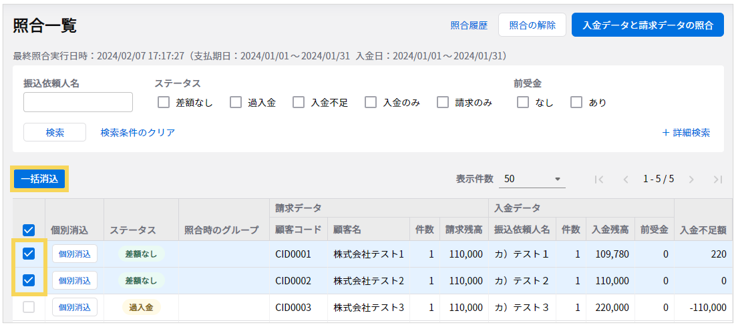Image resolution: width=736 pixels, height=327 pixels.
Task: Click the plus 詳細検索 advanced search link
Action: coord(686,133)
